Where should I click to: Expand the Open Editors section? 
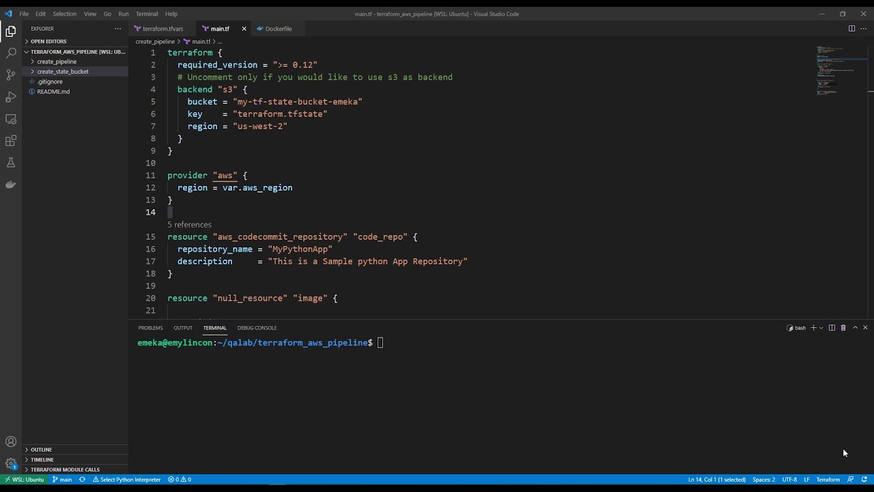coord(75,41)
